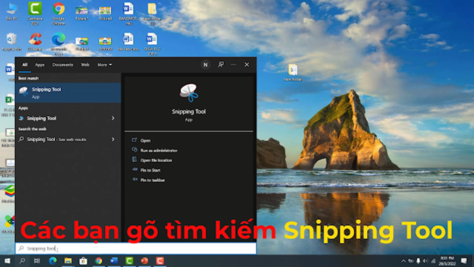This screenshot has width=474, height=267.
Task: Show hidden system tray icons
Action: click(x=403, y=260)
